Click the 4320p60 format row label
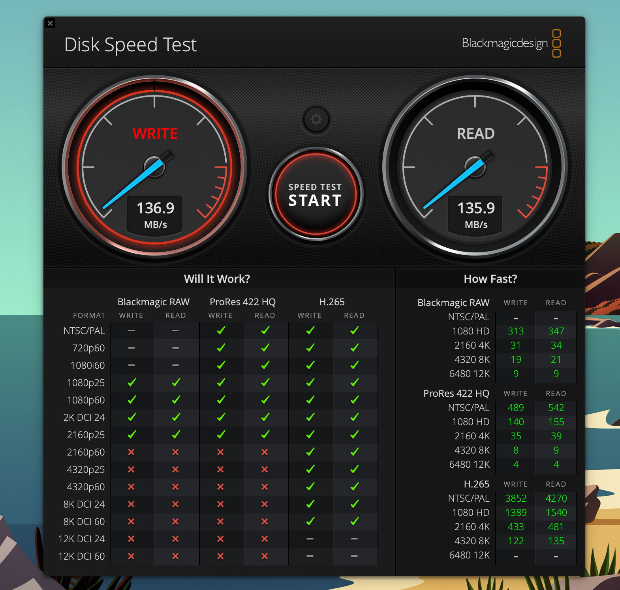620x590 pixels. (x=86, y=487)
